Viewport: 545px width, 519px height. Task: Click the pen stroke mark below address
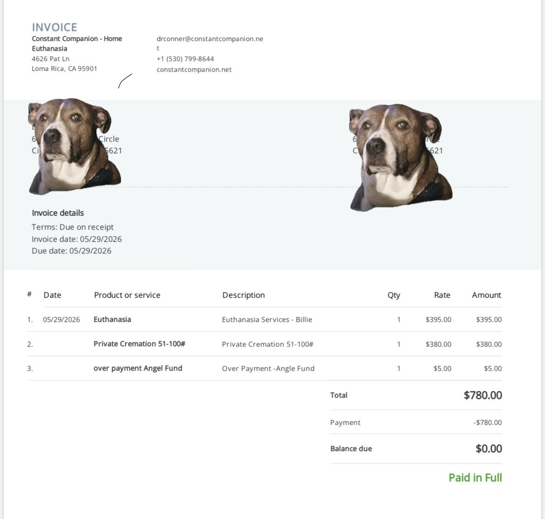point(125,81)
